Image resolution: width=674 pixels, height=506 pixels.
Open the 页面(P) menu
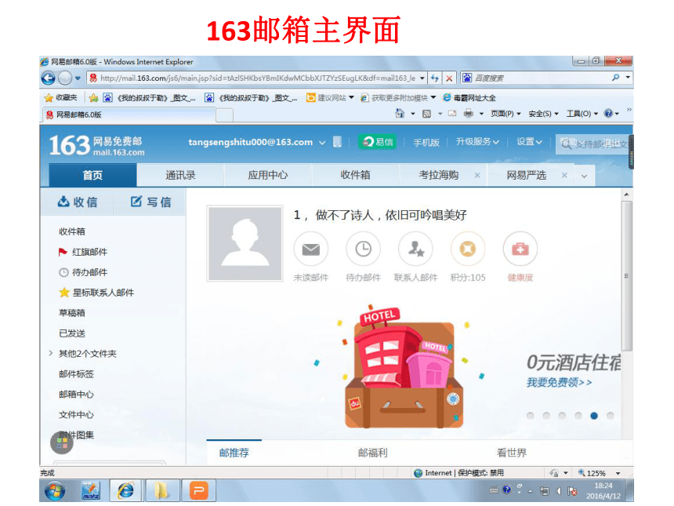(x=505, y=114)
